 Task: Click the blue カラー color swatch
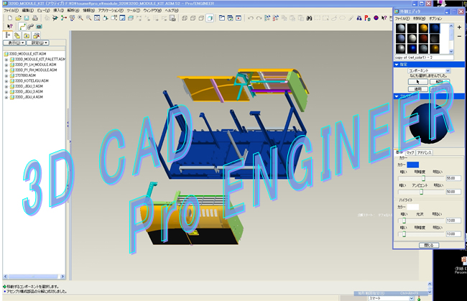pos(413,165)
